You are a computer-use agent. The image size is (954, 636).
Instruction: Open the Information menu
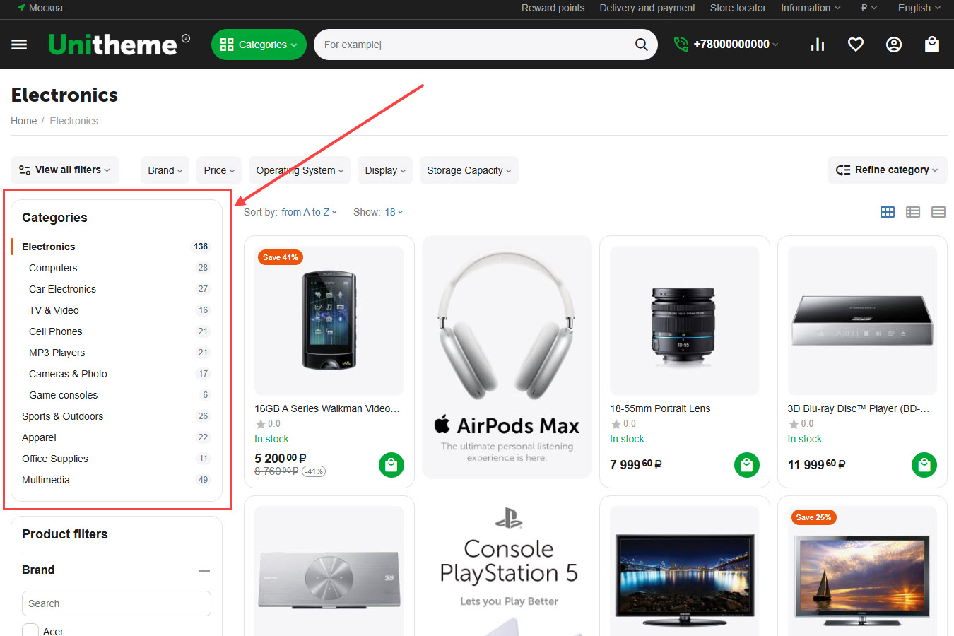pyautogui.click(x=811, y=8)
